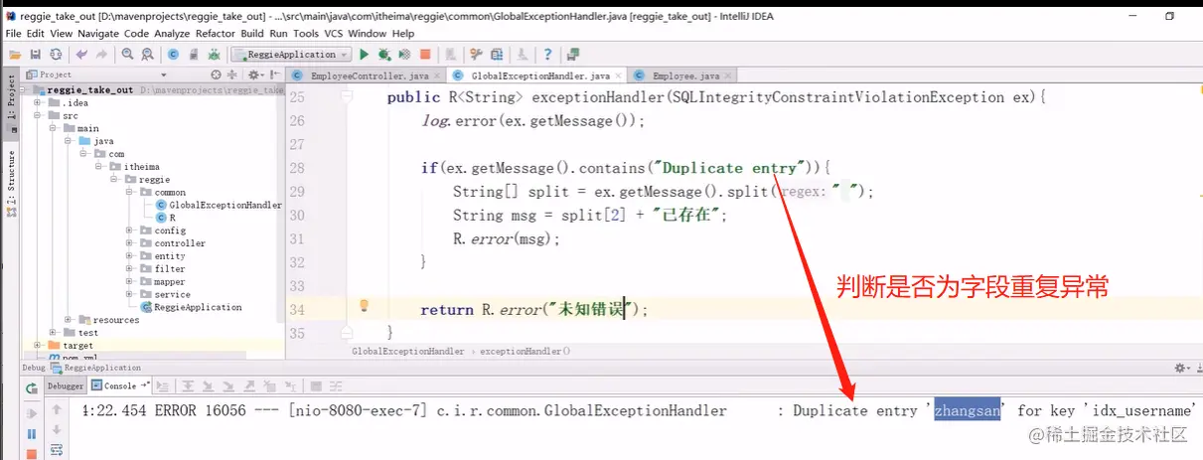Click the highlighted zhangsan text in console
The image size is (1203, 460).
click(x=967, y=410)
